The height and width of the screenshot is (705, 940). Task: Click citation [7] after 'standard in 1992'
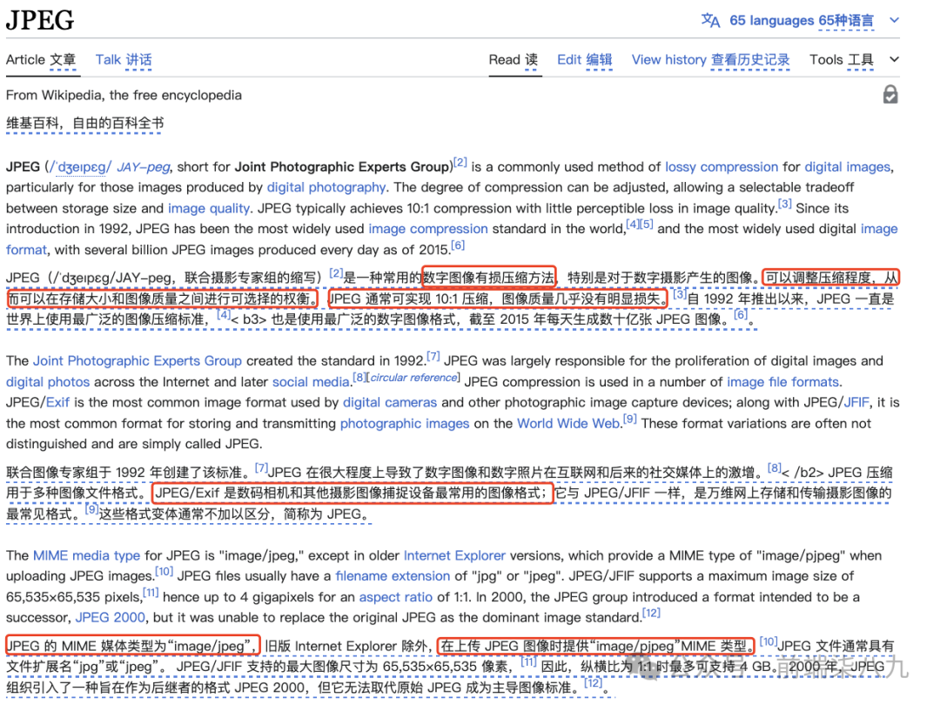[433, 357]
